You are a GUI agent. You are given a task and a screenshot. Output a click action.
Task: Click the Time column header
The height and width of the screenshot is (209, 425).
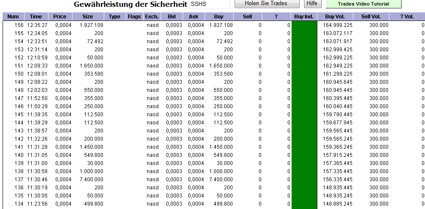tap(36, 17)
